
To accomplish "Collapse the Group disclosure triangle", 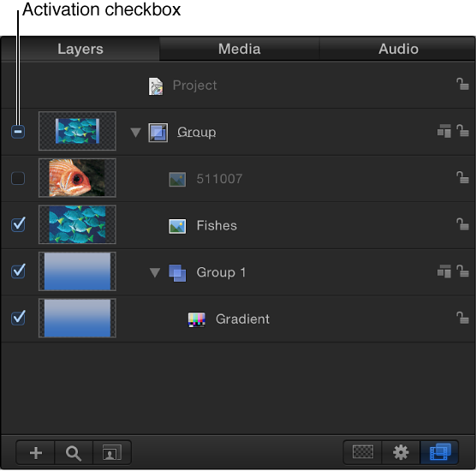I will point(135,132).
